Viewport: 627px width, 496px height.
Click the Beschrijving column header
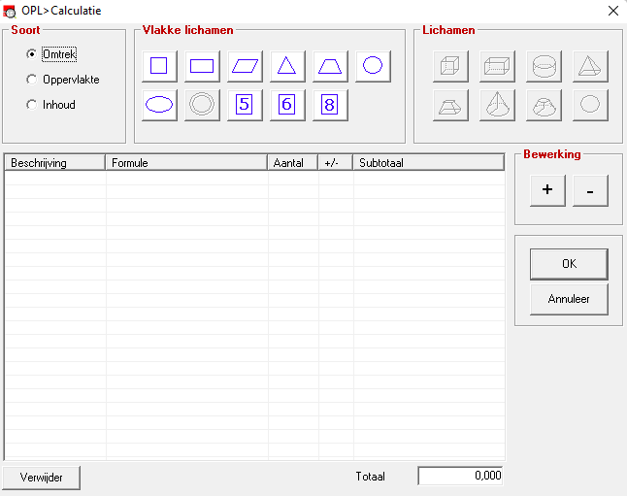tap(55, 163)
